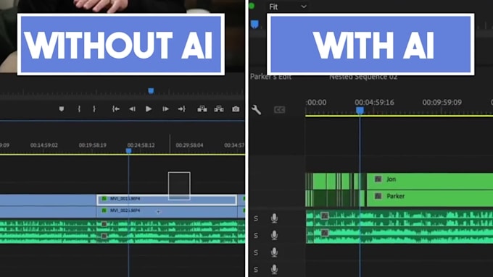This screenshot has width=493, height=277.
Task: Add a marker in the program monitor
Action: coord(62,109)
